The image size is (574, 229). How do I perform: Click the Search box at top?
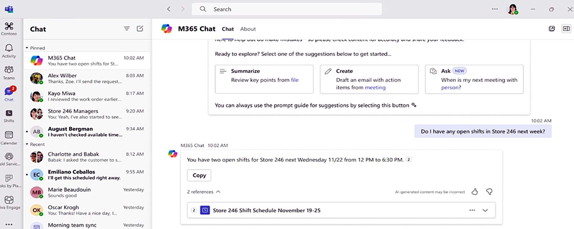point(287,9)
